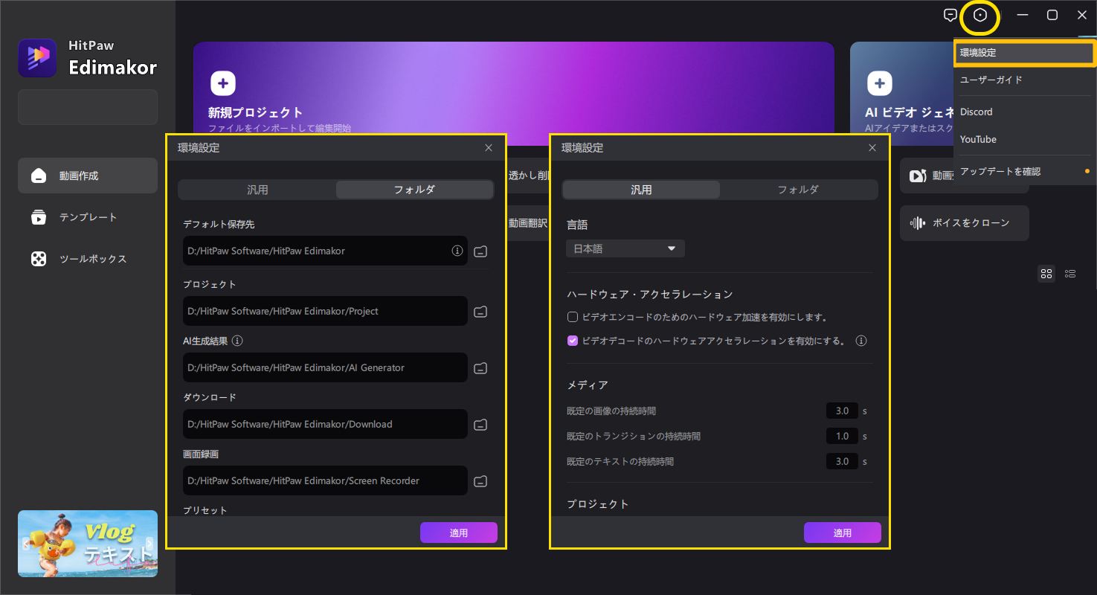
Task: Click the default image duration value field
Action: [x=841, y=411]
